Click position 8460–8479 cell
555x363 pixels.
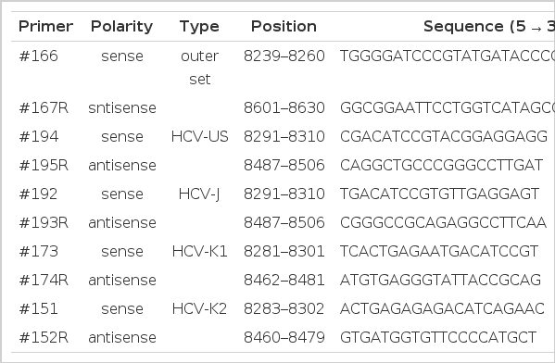click(284, 337)
